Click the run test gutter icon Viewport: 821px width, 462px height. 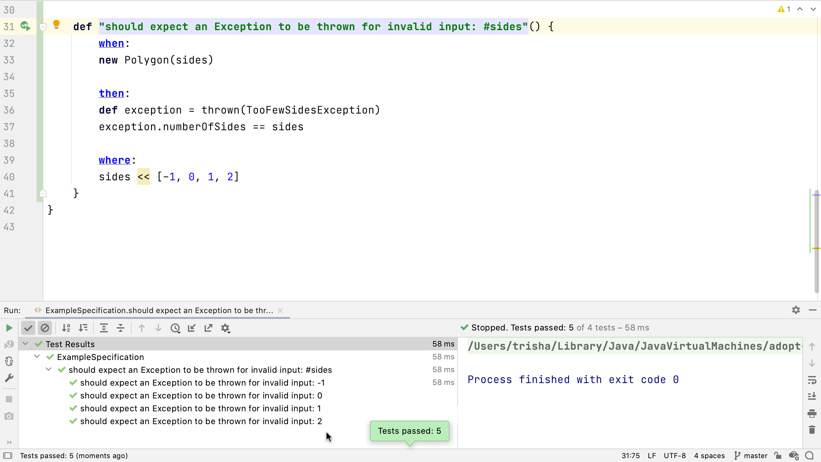pos(25,26)
